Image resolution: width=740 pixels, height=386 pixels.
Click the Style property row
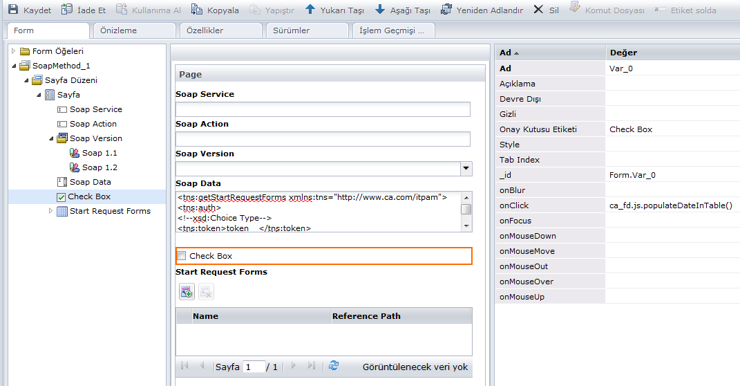point(617,145)
